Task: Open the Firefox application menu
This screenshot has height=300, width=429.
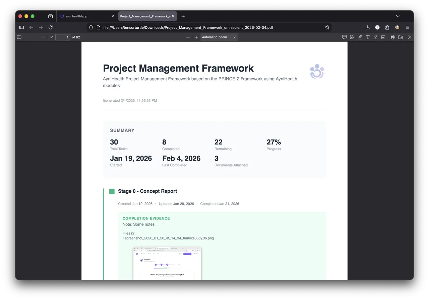Action: 408,27
